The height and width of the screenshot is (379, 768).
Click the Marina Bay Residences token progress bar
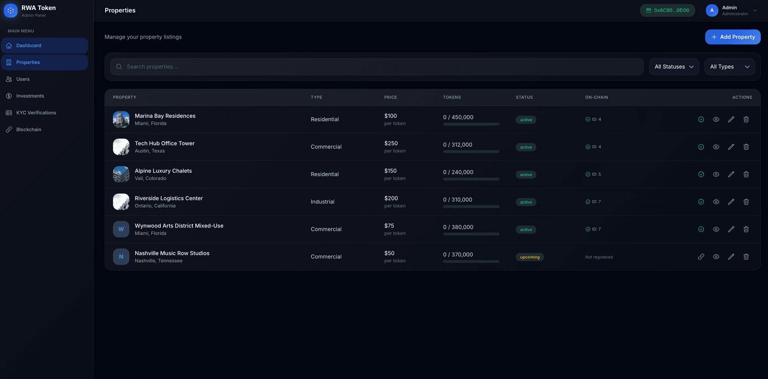(x=471, y=124)
